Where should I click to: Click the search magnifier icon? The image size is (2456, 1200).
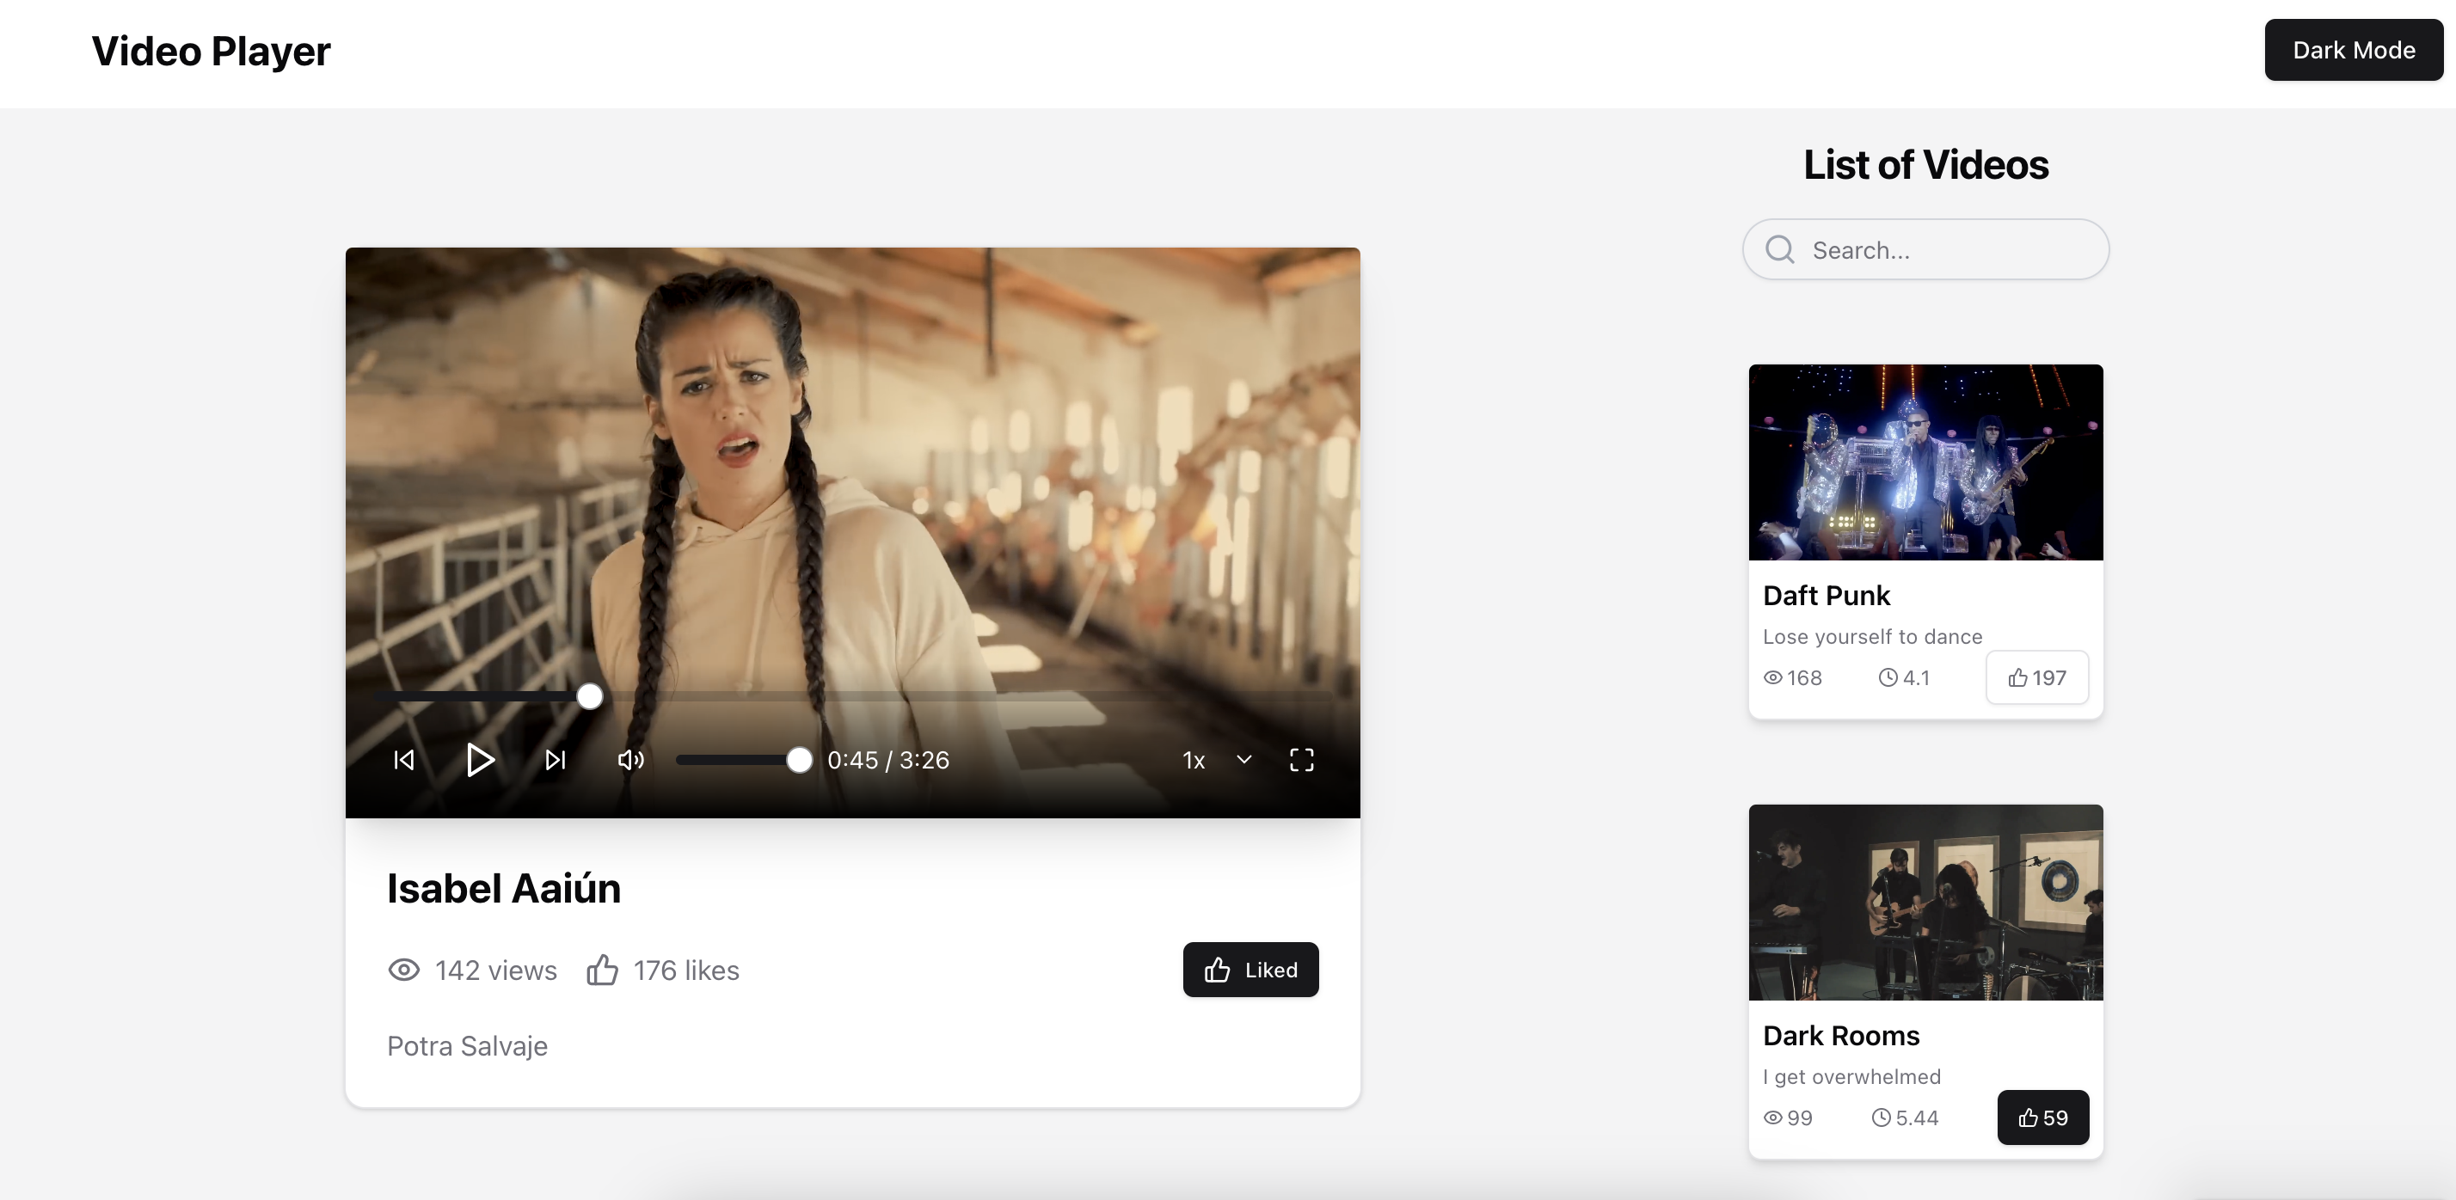[1779, 250]
